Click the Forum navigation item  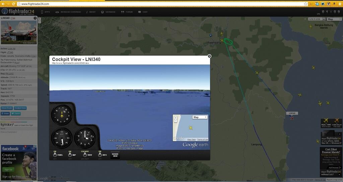127,12
